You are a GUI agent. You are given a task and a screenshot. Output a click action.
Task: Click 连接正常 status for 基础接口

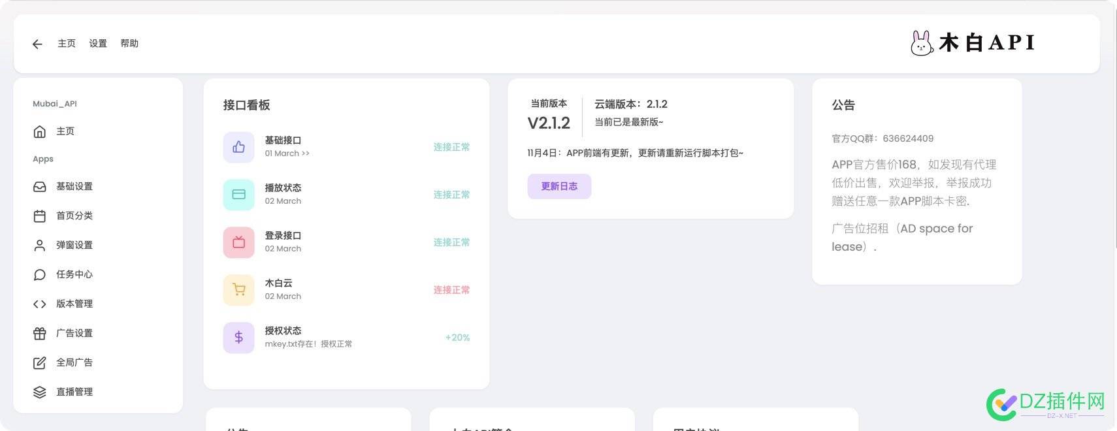pyautogui.click(x=451, y=148)
